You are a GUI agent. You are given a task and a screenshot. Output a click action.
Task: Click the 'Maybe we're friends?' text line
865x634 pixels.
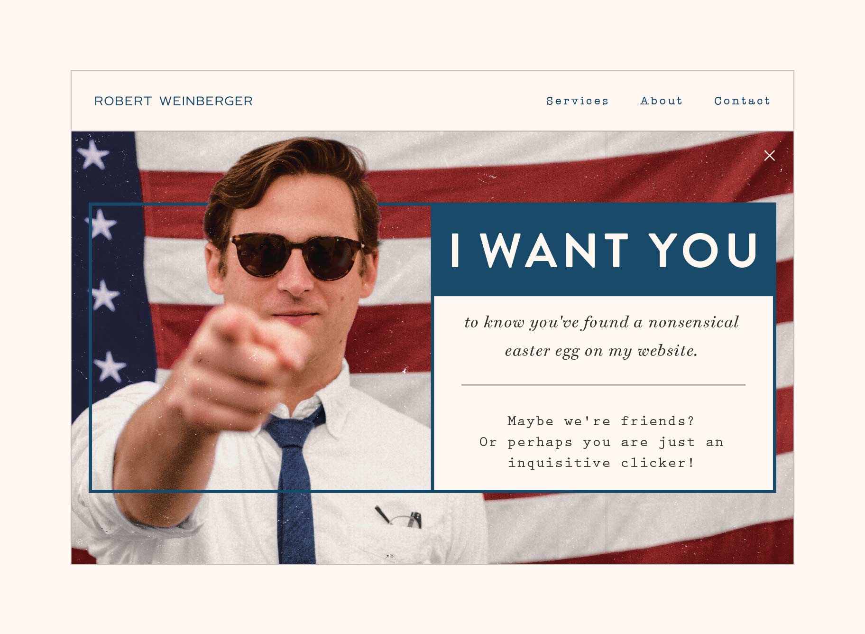[x=601, y=421]
